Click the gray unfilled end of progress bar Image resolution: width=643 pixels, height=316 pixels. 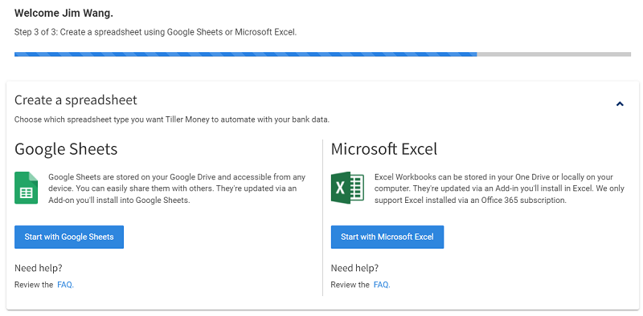554,54
